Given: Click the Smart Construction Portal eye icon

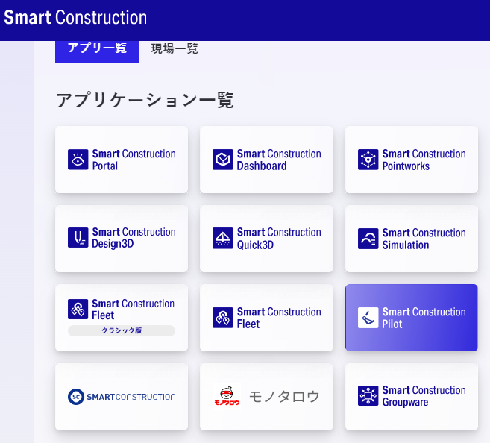Looking at the screenshot, I should [x=78, y=160].
